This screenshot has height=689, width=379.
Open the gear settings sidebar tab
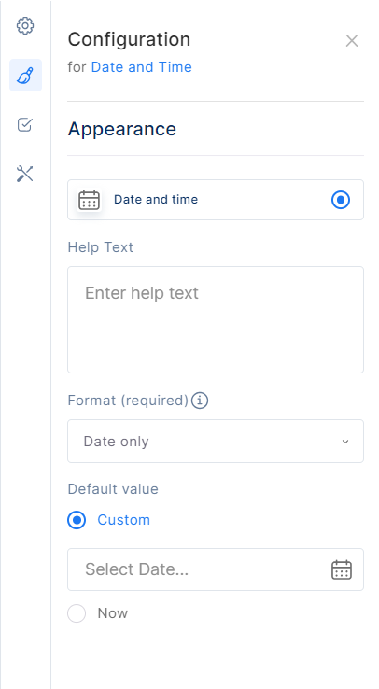pyautogui.click(x=25, y=25)
